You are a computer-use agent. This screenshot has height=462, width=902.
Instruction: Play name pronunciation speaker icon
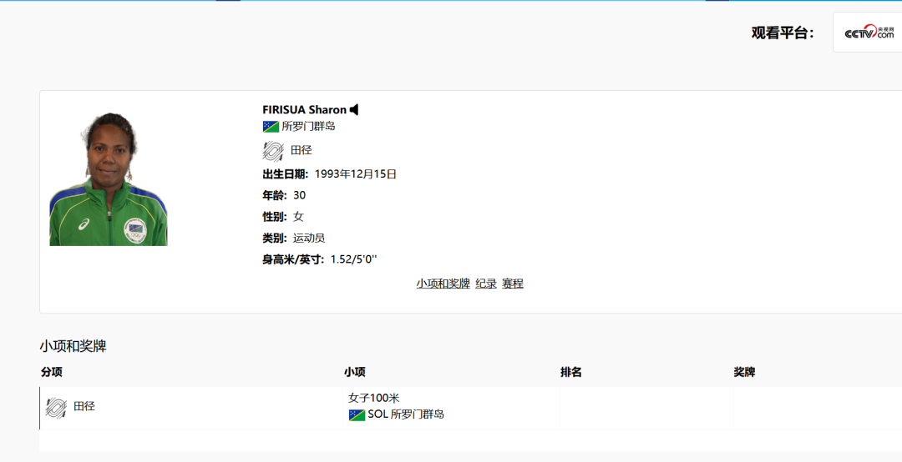(354, 110)
